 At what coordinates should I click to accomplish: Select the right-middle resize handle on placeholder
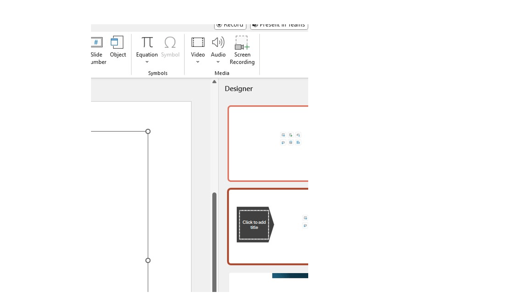(x=148, y=260)
